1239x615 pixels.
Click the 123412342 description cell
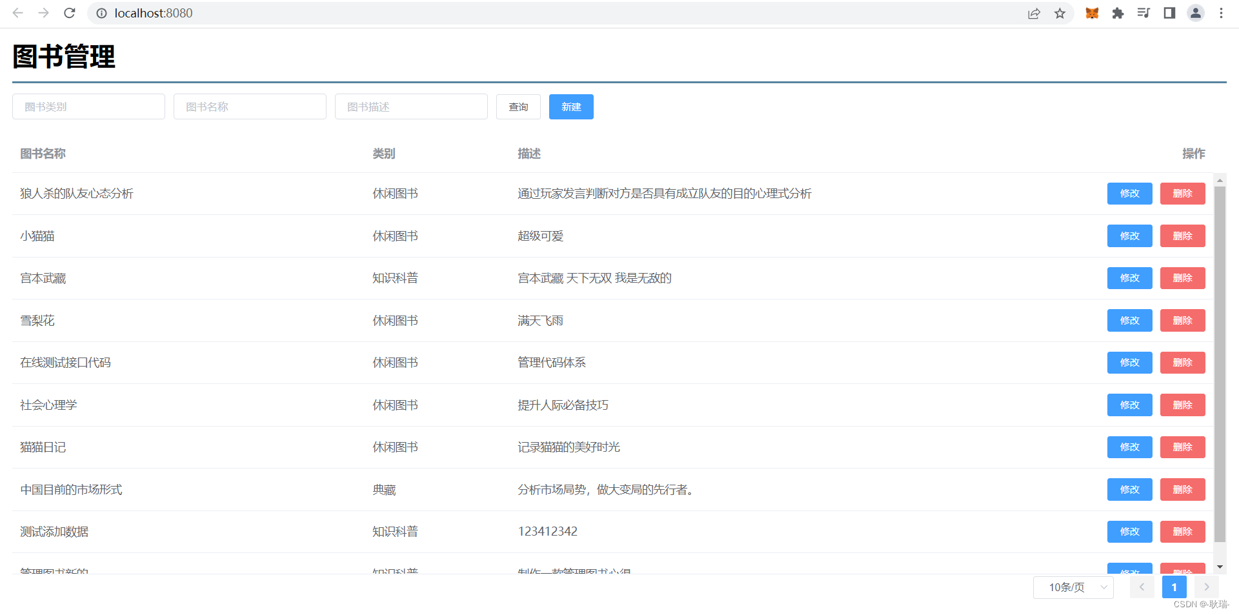click(547, 532)
